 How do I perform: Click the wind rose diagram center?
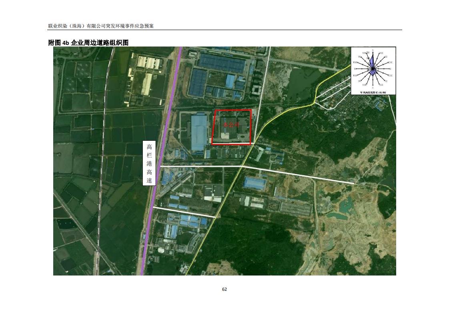point(373,69)
